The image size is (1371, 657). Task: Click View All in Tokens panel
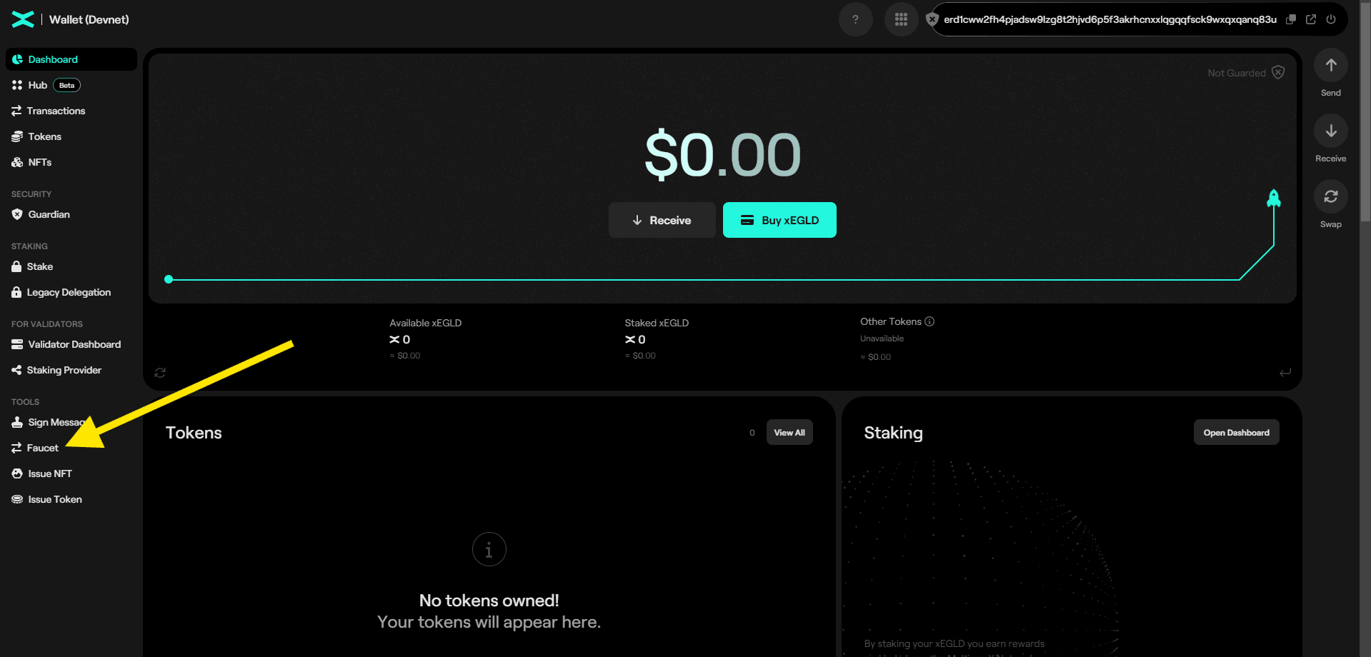point(789,432)
